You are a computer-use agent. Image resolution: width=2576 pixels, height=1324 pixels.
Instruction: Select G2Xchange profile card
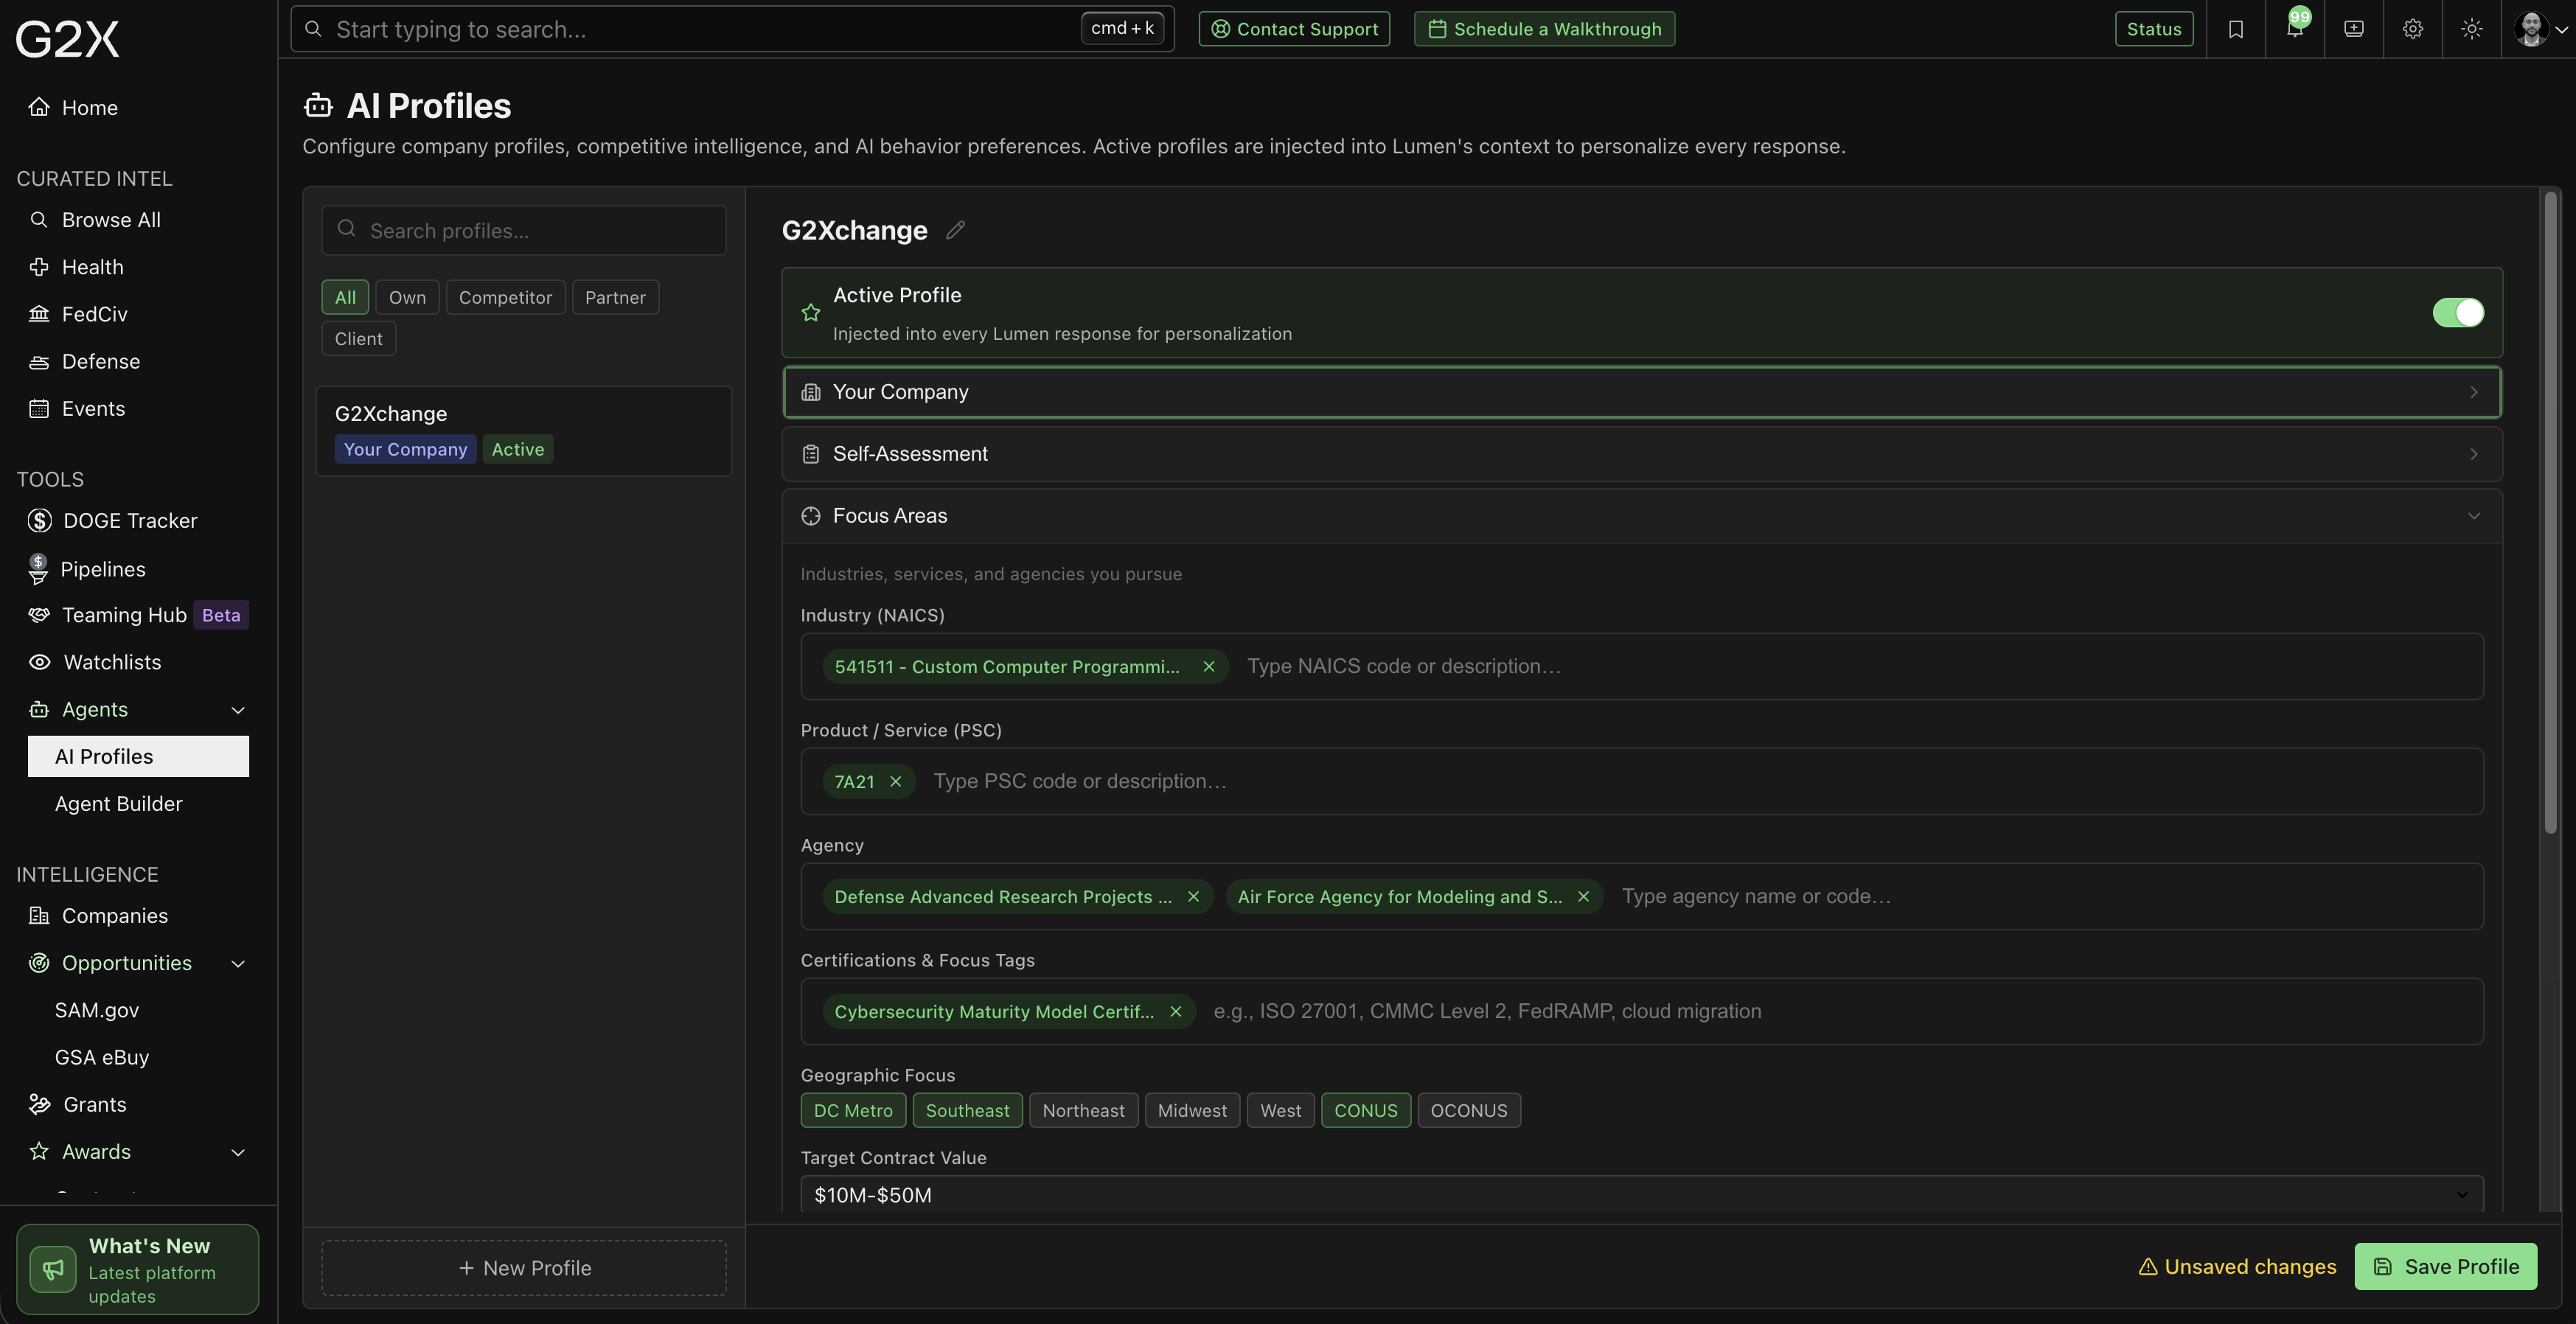(x=524, y=431)
